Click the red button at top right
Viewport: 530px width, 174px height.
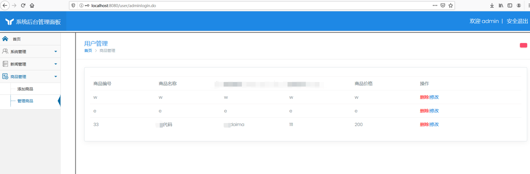tap(523, 45)
